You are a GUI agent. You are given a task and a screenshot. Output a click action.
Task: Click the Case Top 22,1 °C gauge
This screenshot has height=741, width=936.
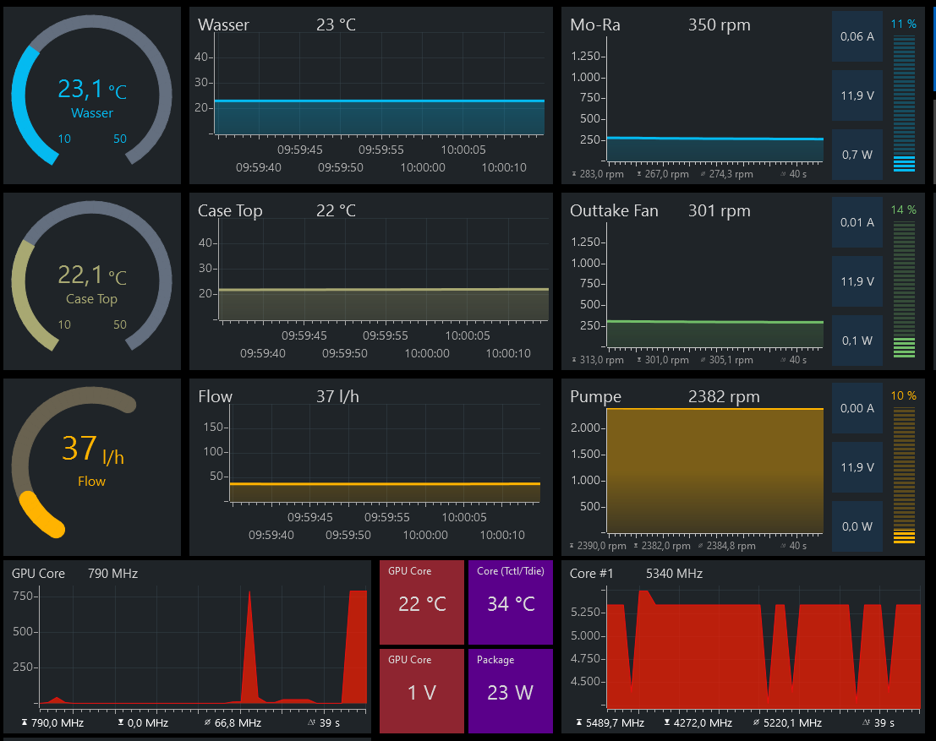(92, 281)
